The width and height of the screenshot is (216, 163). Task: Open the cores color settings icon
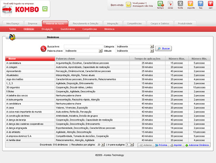coord(170,4)
